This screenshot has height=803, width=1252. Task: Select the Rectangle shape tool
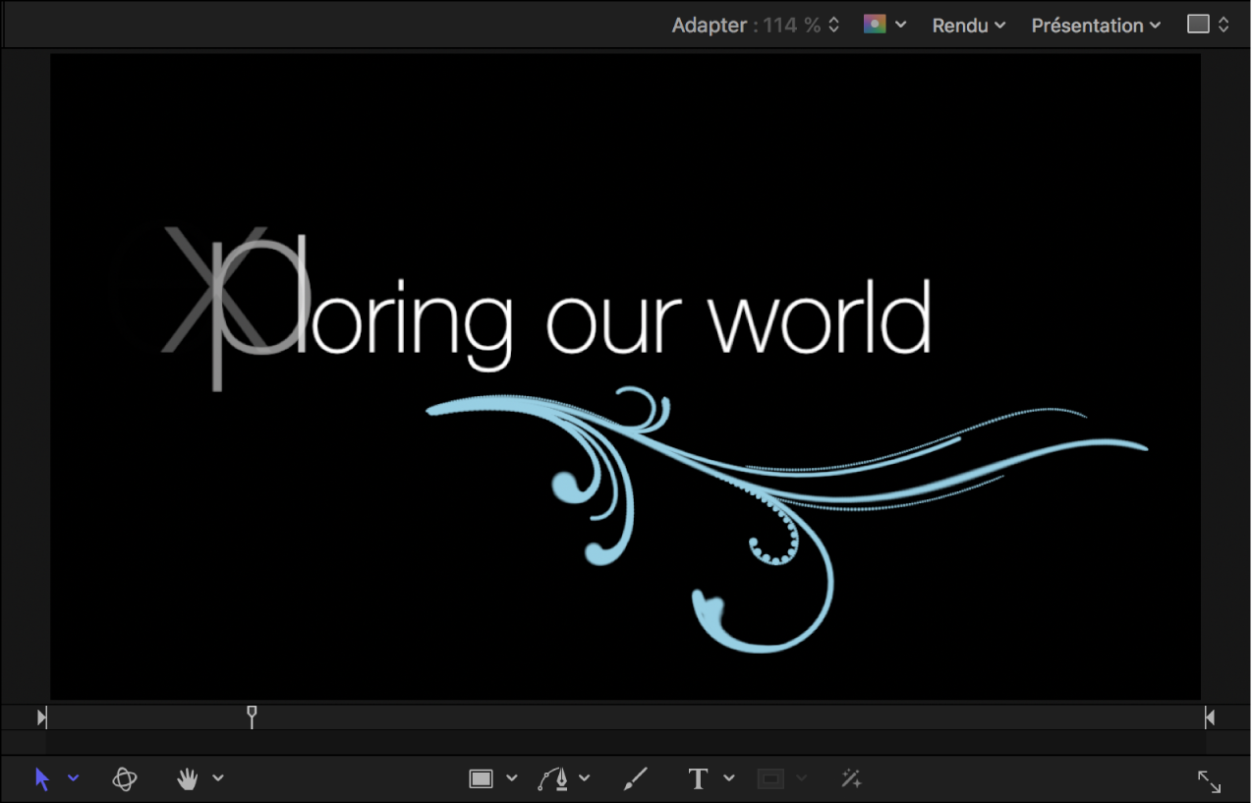click(x=481, y=779)
